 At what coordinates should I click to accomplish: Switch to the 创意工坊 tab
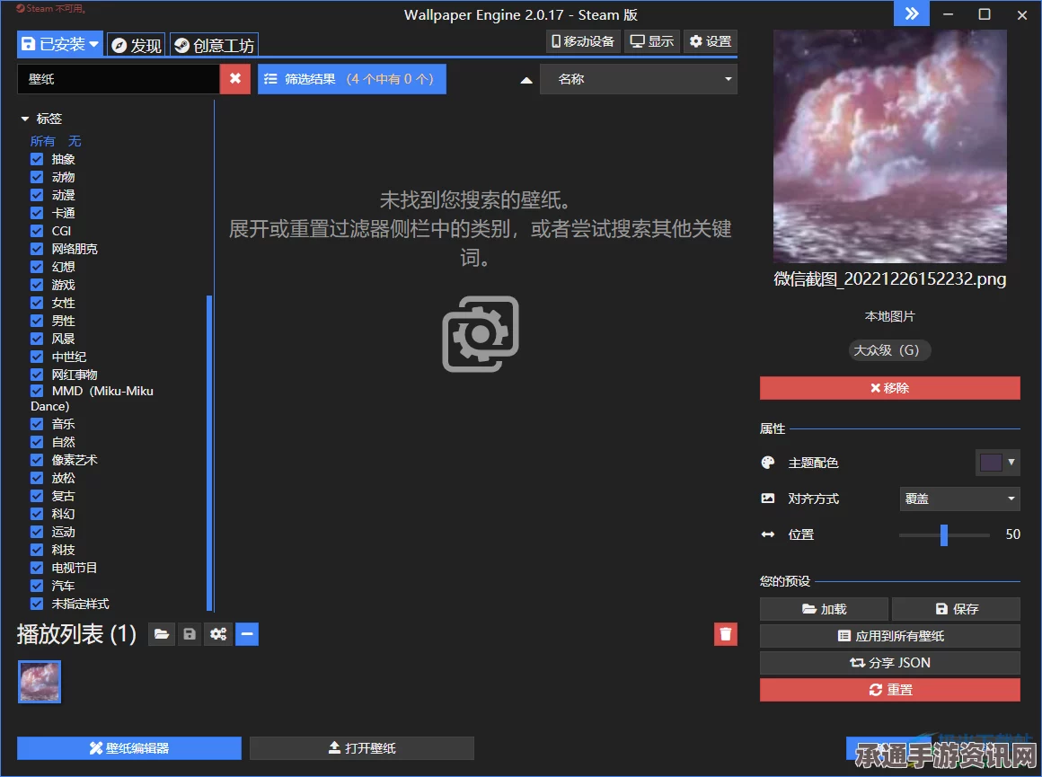(x=214, y=45)
